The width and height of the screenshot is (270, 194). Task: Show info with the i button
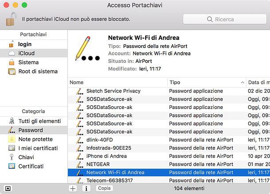pyautogui.click(x=86, y=188)
